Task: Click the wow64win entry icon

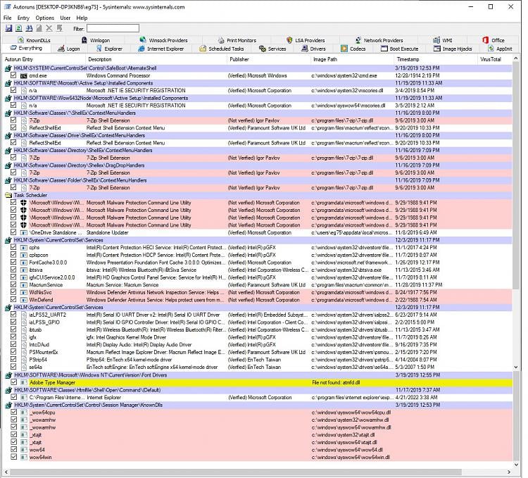Action: (x=23, y=458)
